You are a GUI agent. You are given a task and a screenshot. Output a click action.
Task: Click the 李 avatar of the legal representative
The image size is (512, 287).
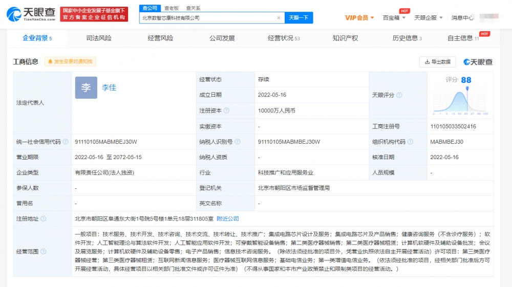click(x=86, y=87)
